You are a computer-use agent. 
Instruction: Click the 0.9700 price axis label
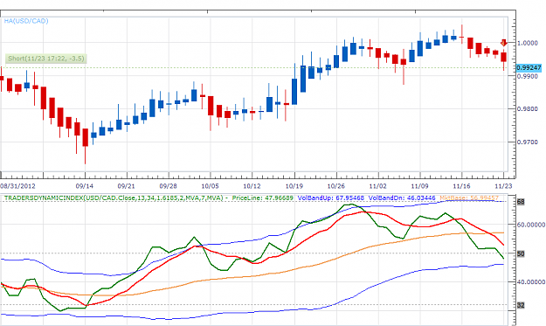click(x=528, y=142)
